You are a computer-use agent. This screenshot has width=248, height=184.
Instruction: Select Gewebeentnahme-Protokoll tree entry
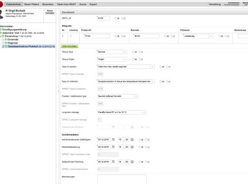(x=31, y=47)
